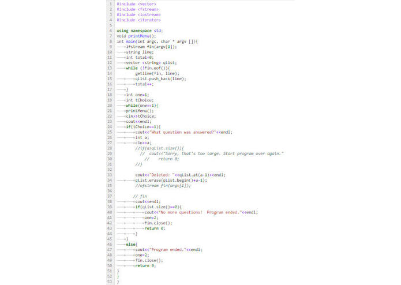Click the 'one=2;' statement on line 41
Screen dimensions: 401x285
coord(151,217)
